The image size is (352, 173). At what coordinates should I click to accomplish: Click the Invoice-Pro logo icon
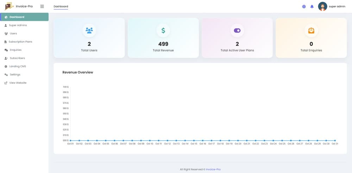click(9, 6)
